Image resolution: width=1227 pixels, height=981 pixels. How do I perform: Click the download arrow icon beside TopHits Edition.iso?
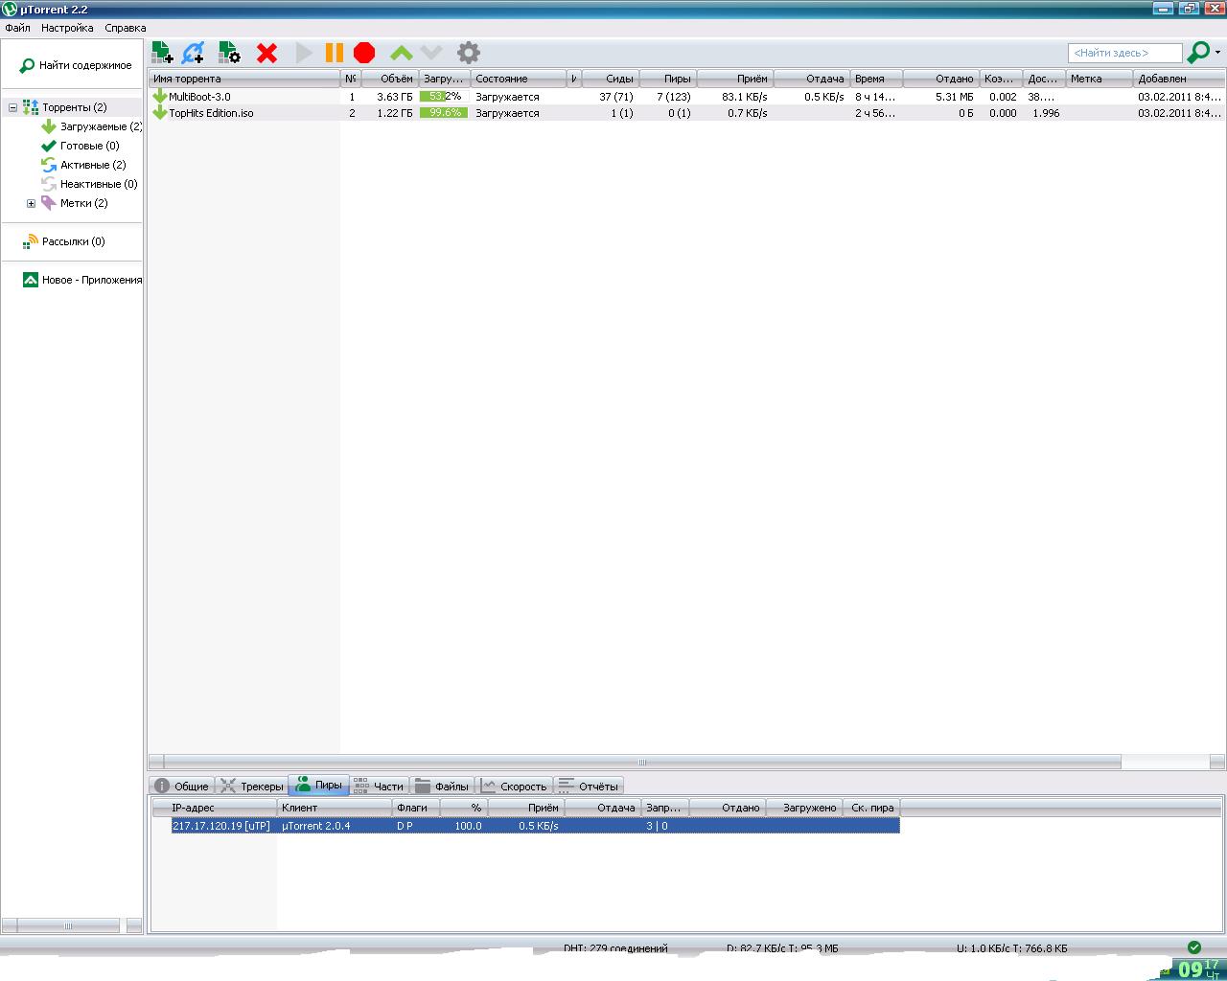pos(159,113)
